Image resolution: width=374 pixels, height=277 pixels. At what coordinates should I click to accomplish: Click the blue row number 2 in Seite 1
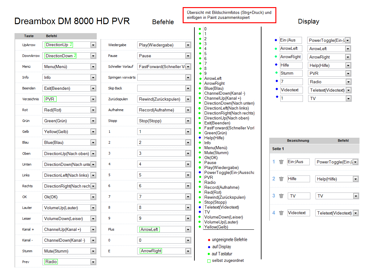(x=274, y=179)
